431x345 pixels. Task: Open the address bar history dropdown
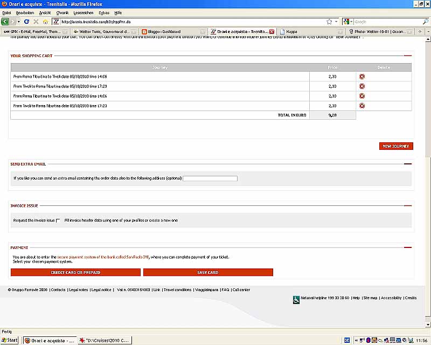336,22
